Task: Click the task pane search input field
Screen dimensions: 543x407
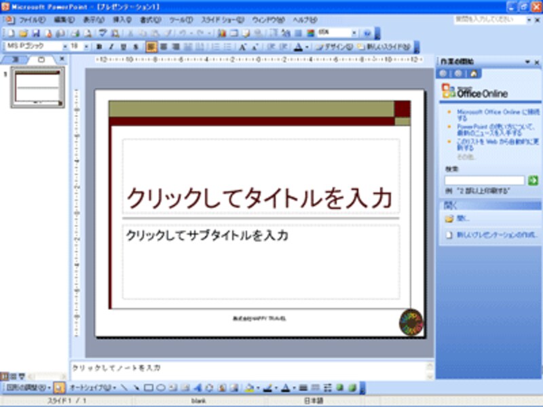Action: [485, 180]
